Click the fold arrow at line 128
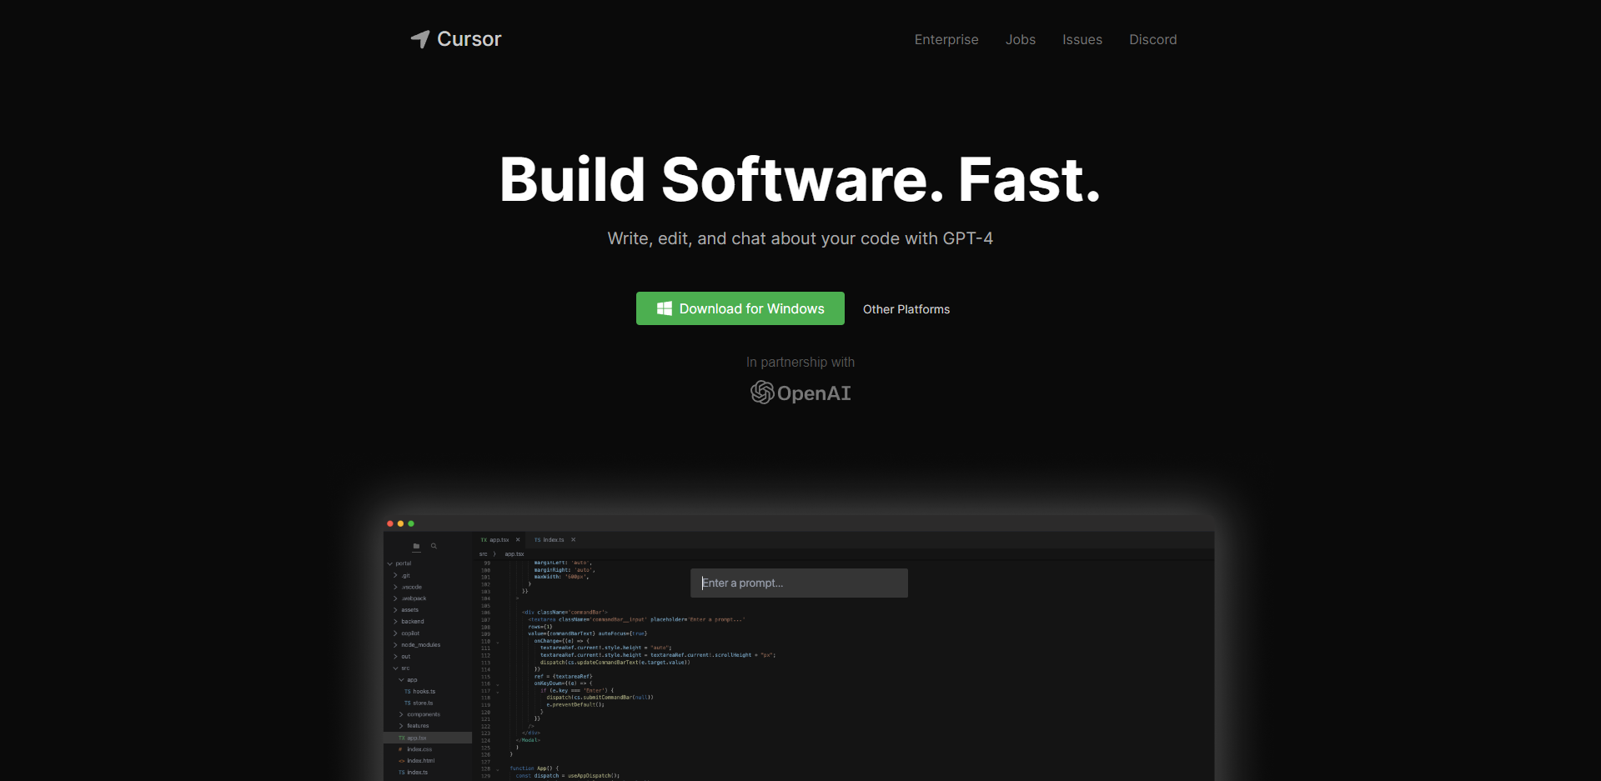1601x781 pixels. click(498, 769)
